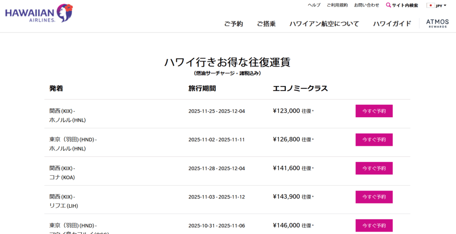456x234 pixels.
Task: Click the ハワイ行きお得な往復運賃 heading
Action: pyautogui.click(x=228, y=62)
